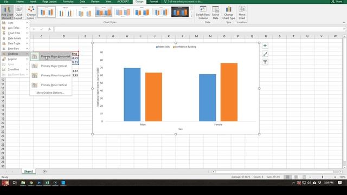Click the zoom out minus button
The height and width of the screenshot is (195, 347).
[x=310, y=177]
